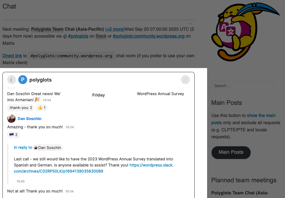Click the ellipsis icon above the meeting notice
This screenshot has height=198, width=285.
190,23
